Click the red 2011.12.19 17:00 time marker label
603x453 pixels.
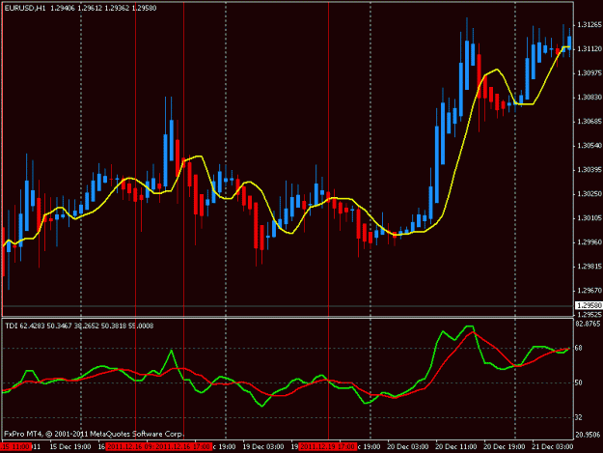pyautogui.click(x=328, y=447)
